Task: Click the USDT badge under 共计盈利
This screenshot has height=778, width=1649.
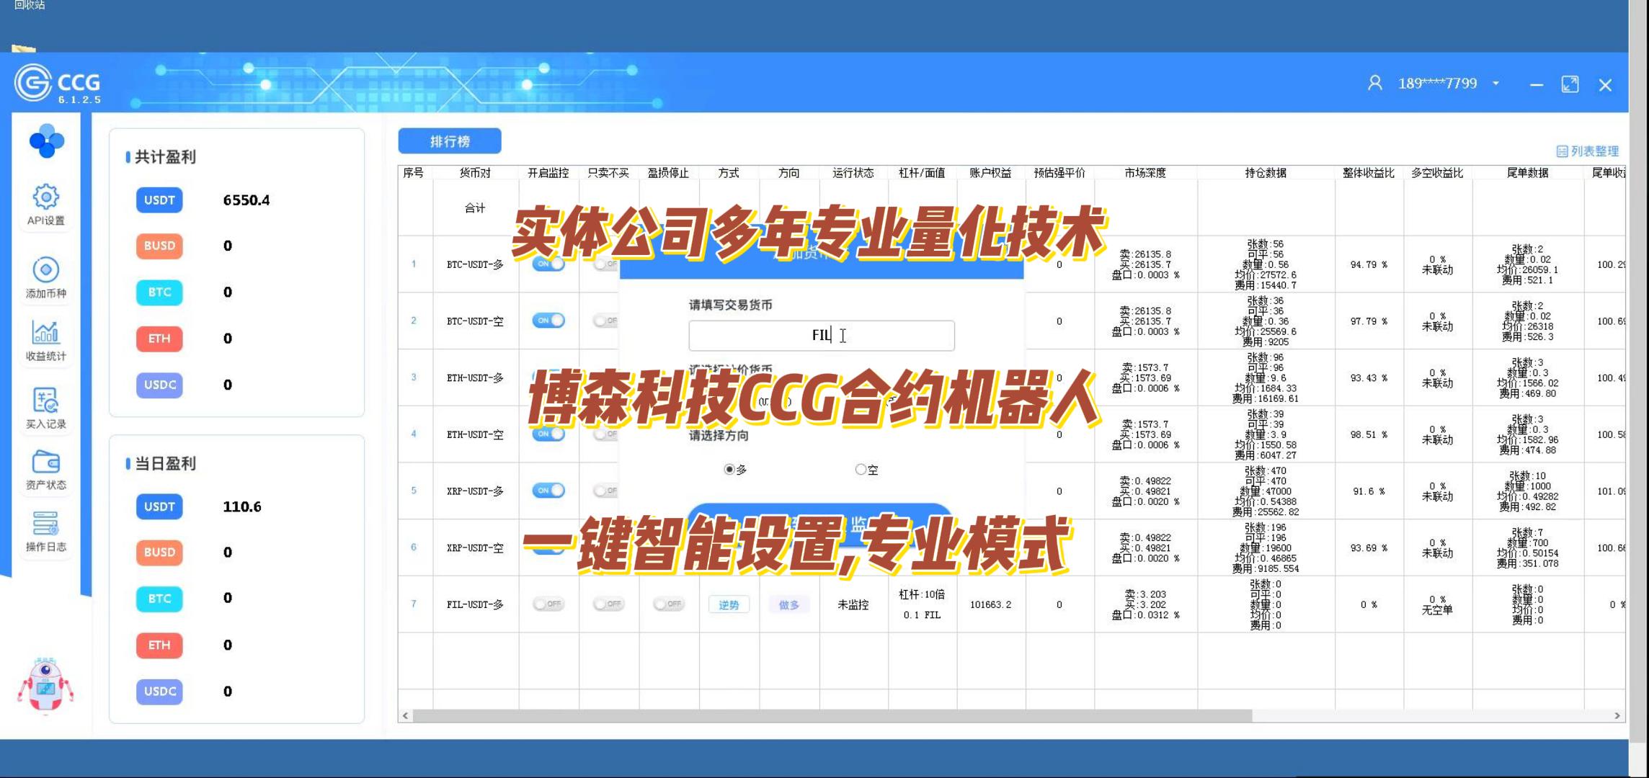Action: tap(159, 200)
